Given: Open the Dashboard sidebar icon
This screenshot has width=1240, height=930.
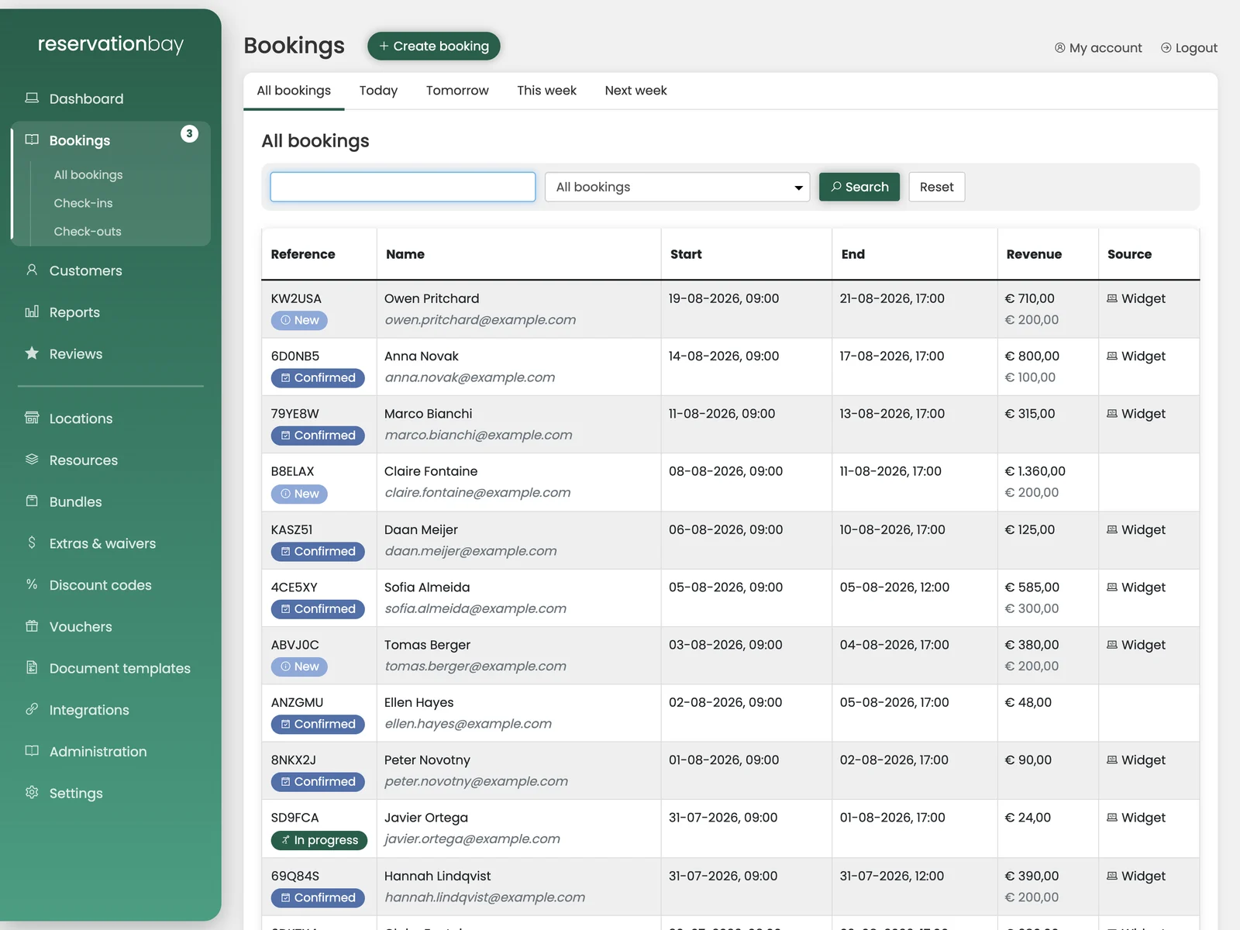Looking at the screenshot, I should 32,98.
